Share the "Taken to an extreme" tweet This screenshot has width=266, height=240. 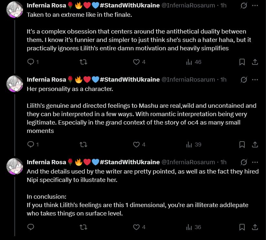[255, 62]
